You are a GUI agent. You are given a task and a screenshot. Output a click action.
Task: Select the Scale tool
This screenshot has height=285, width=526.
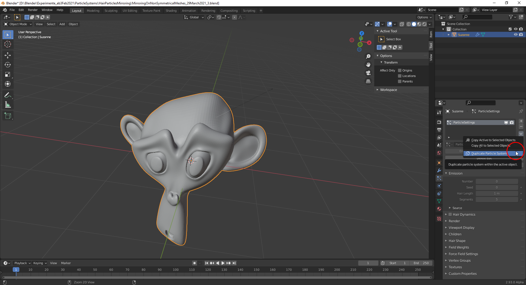pos(8,74)
